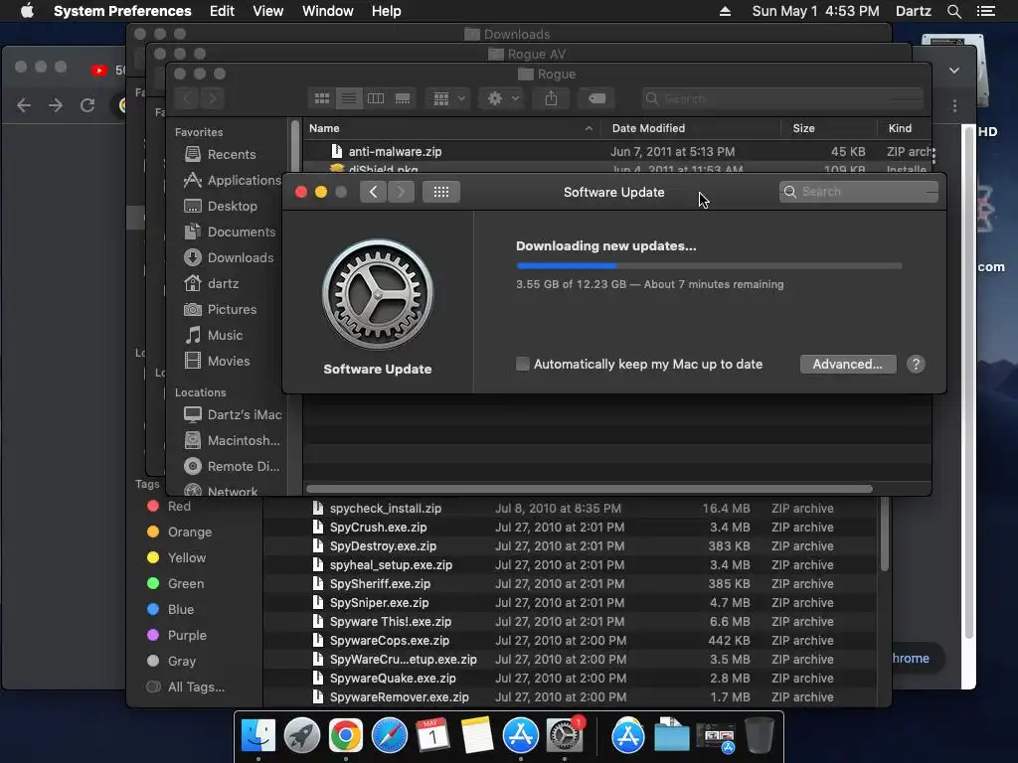Open the Apple menu
This screenshot has width=1018, height=763.
(27, 11)
